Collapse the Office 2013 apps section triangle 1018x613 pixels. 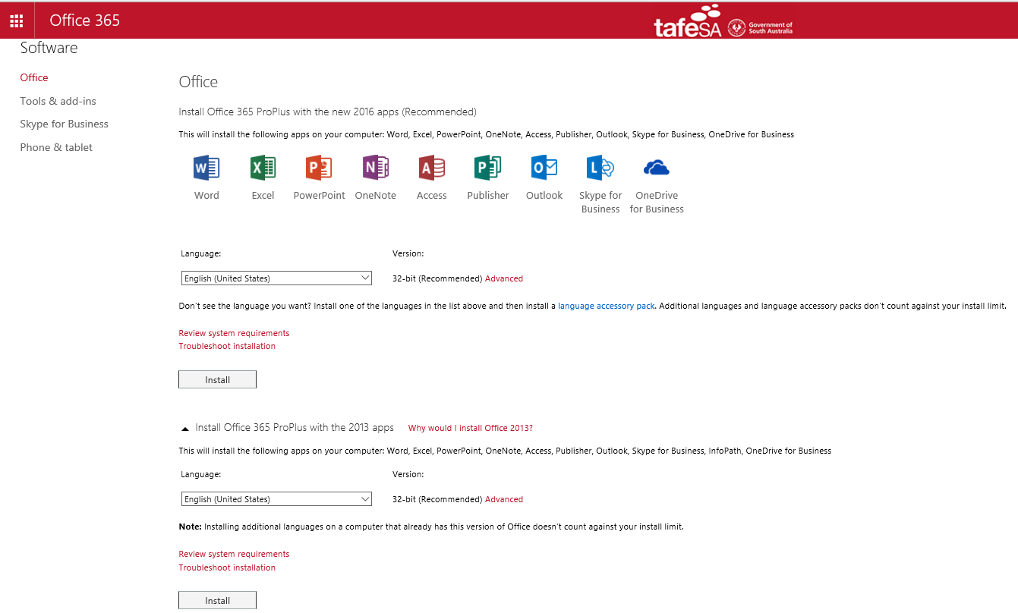(x=185, y=429)
